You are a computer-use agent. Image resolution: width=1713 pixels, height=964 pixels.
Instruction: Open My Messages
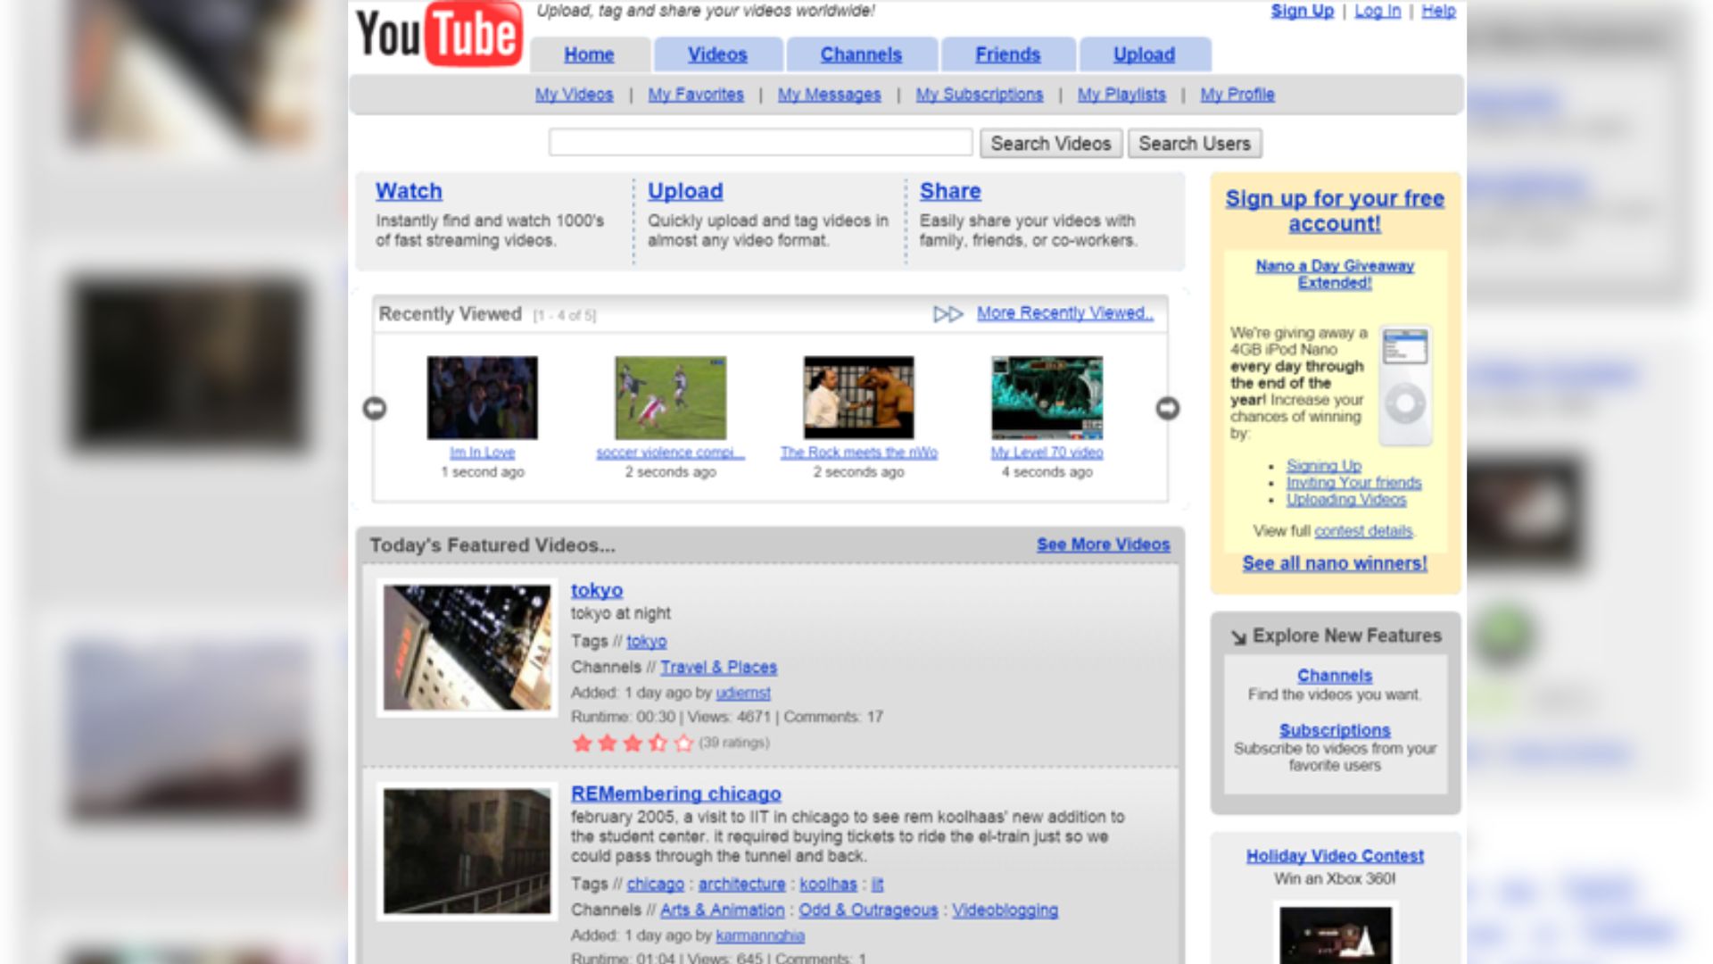click(x=829, y=95)
